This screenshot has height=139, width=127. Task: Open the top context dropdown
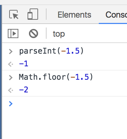(x=59, y=34)
